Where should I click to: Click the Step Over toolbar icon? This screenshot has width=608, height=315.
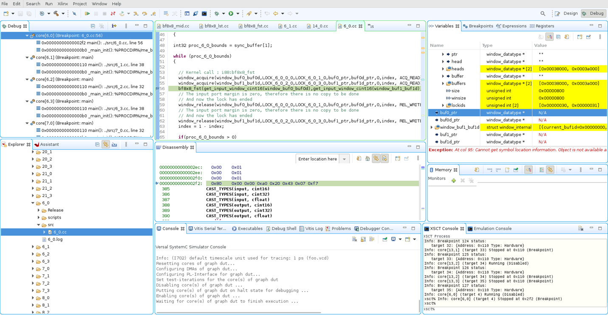[144, 14]
